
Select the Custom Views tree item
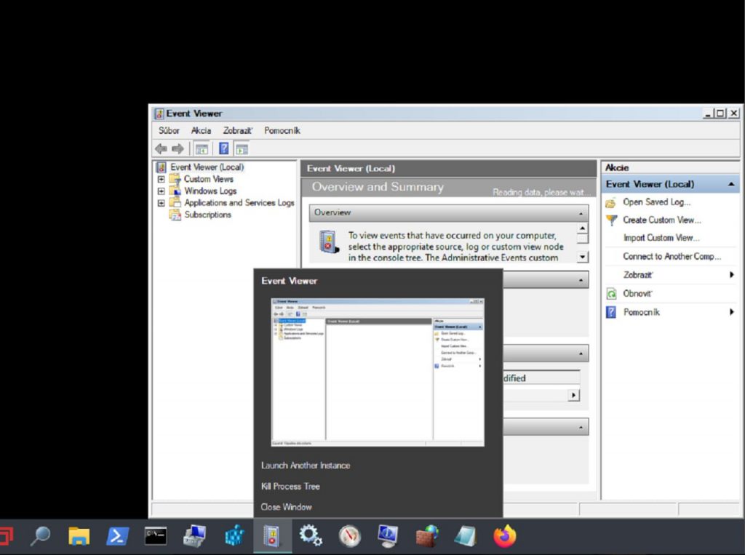pyautogui.click(x=209, y=179)
